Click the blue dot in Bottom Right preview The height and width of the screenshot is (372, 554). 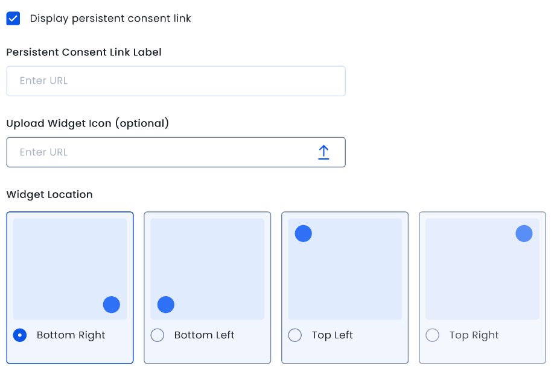(x=112, y=305)
